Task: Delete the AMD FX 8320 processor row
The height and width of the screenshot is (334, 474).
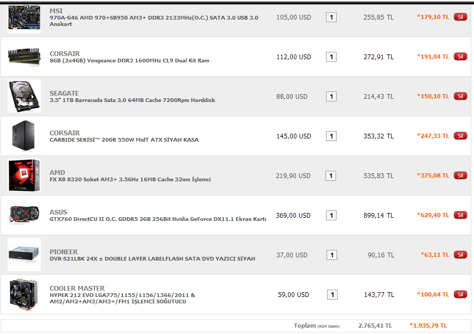Action: [x=460, y=175]
